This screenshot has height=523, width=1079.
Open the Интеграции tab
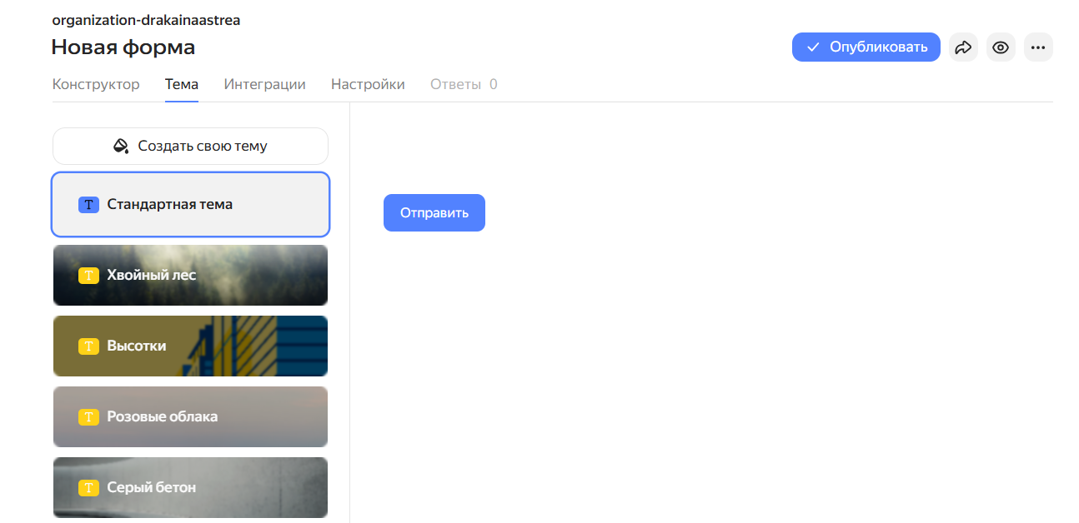click(x=264, y=85)
